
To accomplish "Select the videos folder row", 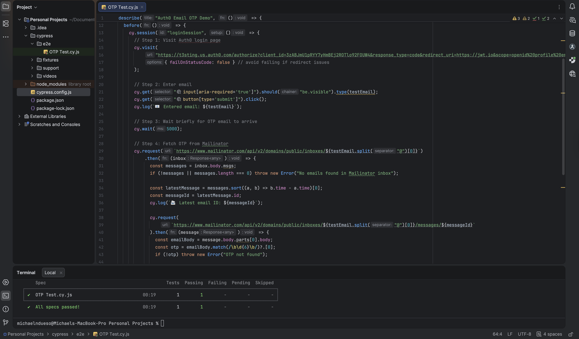I will [53, 76].
